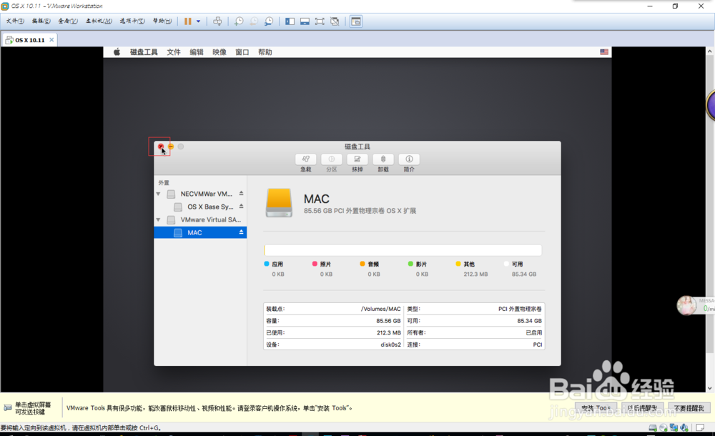
Task: Switch to the OS X 10.11 tab
Action: pos(29,40)
